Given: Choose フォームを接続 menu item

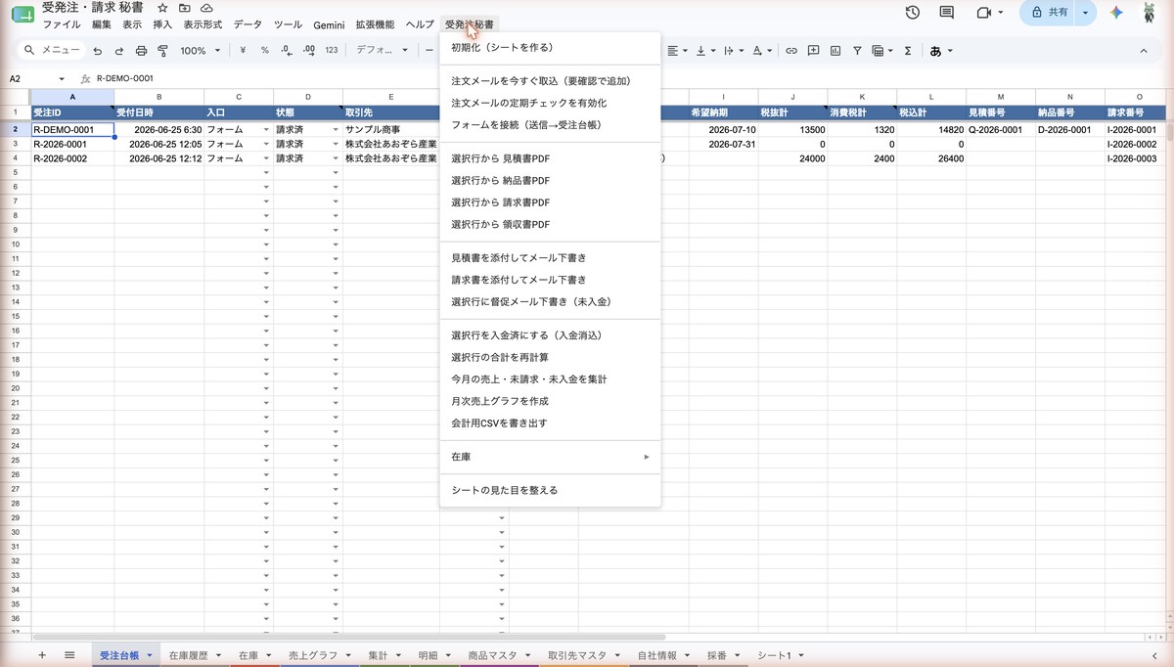Looking at the screenshot, I should click(x=550, y=125).
